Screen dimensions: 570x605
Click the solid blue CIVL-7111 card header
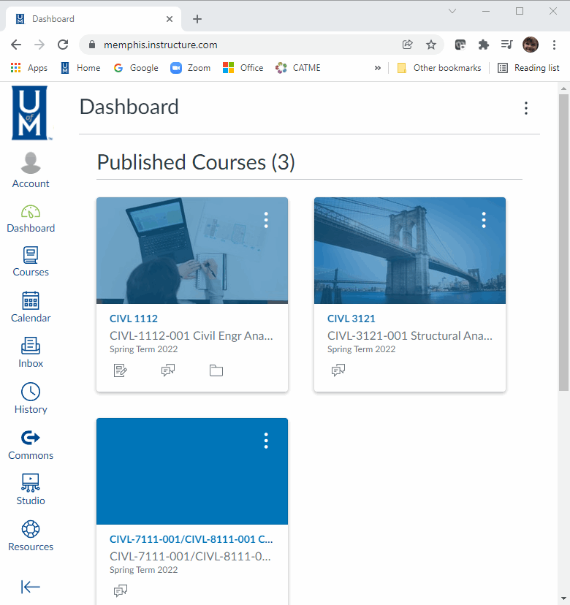coord(192,471)
